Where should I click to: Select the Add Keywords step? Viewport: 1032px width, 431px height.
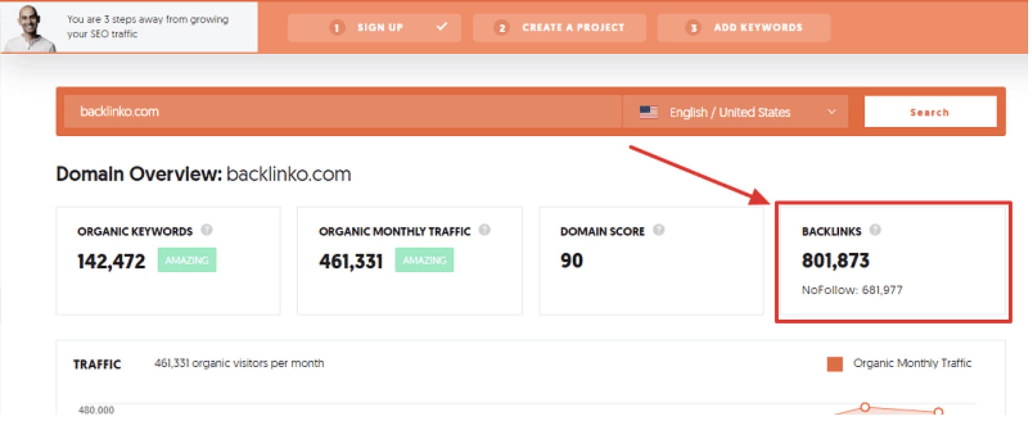(743, 28)
